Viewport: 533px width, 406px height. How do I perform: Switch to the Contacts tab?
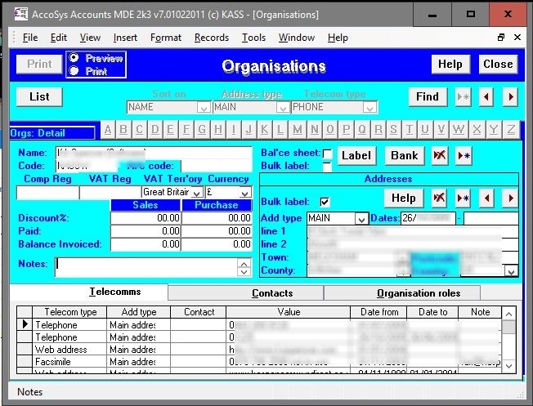coord(245,293)
